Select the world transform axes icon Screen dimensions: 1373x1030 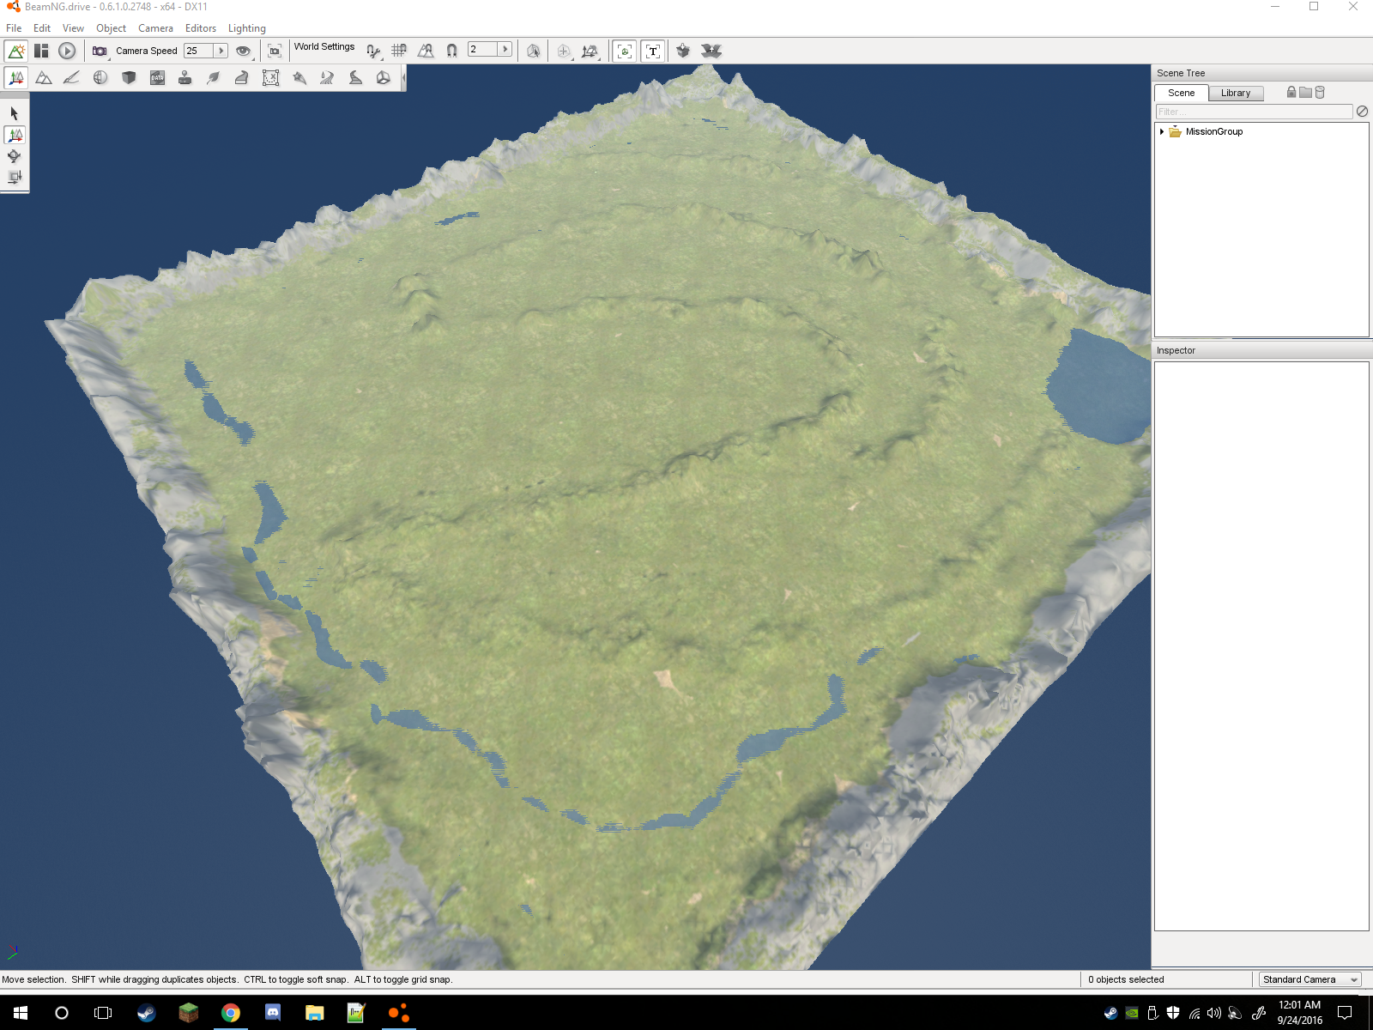point(590,51)
